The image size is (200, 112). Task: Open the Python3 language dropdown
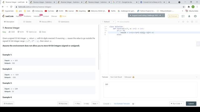click(108, 22)
